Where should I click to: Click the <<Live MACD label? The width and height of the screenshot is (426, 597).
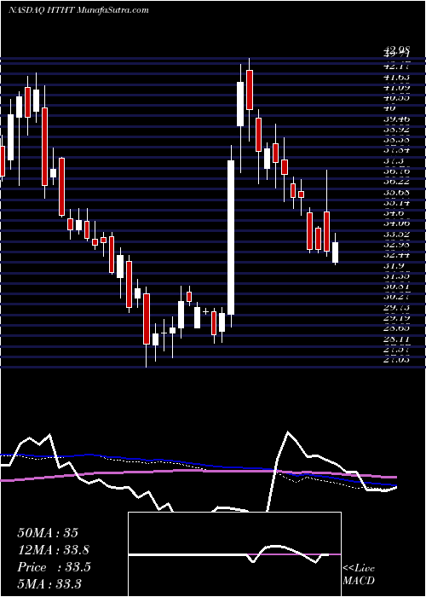[359, 575]
